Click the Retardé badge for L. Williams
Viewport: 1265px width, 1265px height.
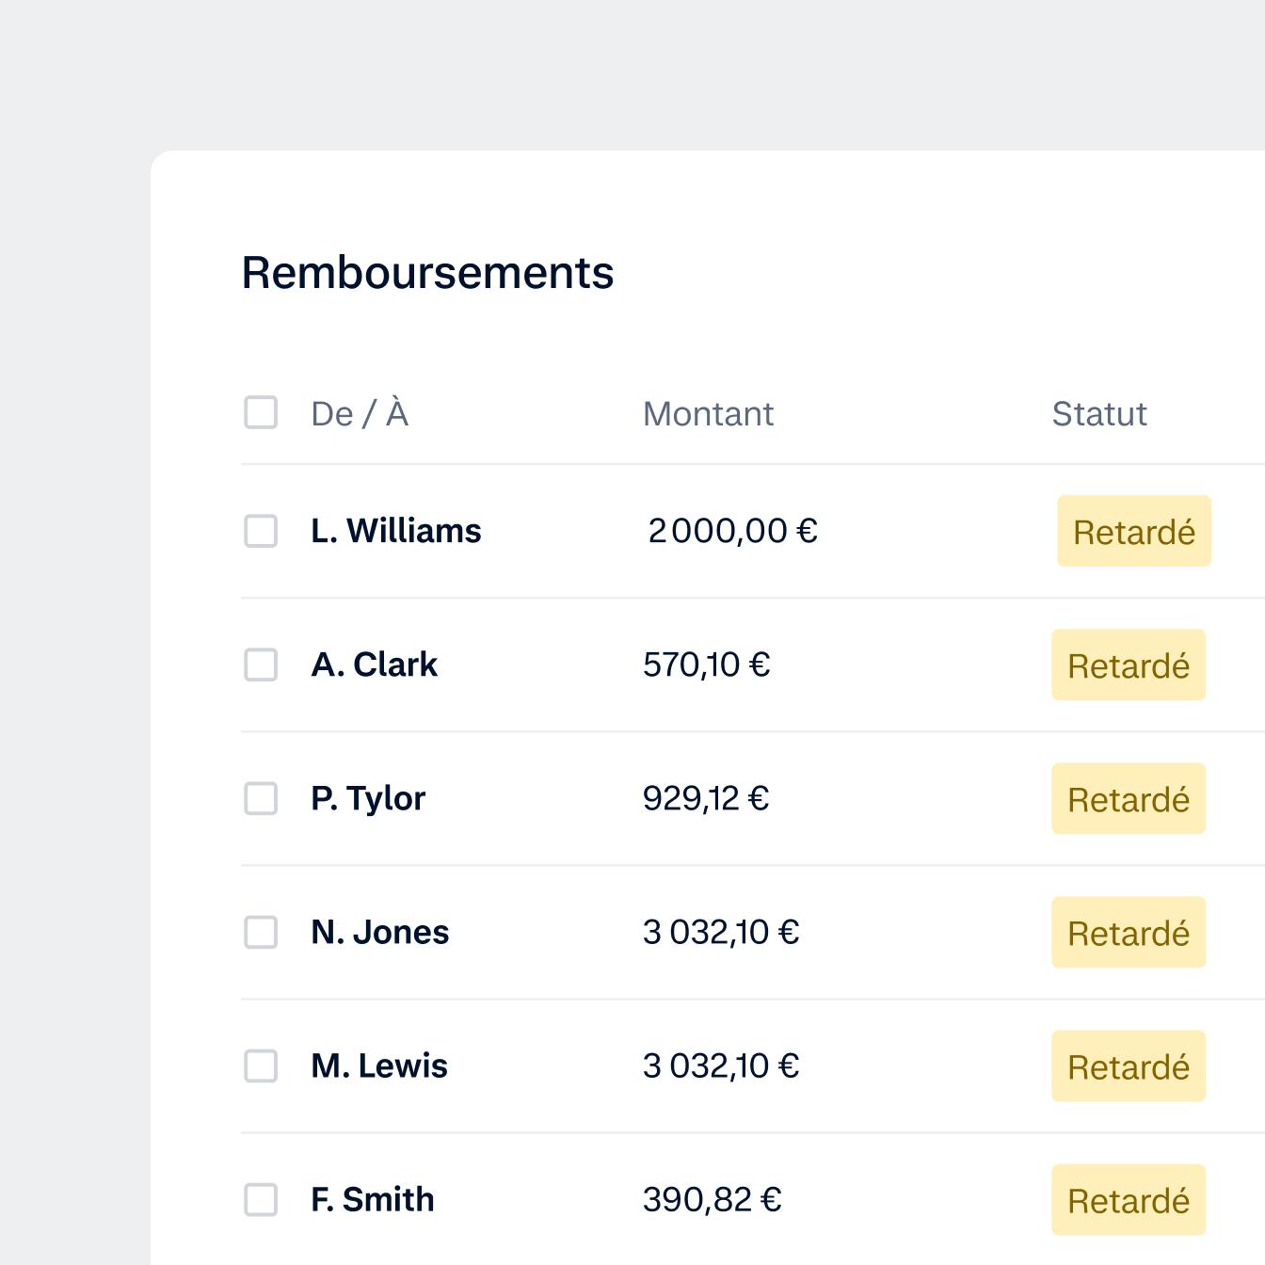(x=1133, y=532)
